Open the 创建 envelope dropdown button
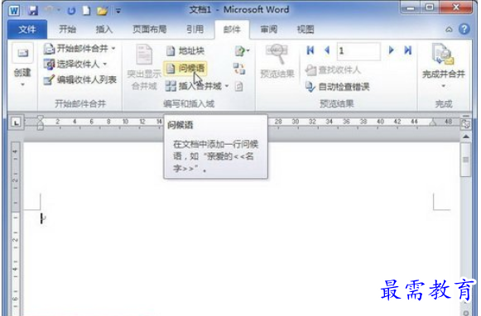Screen dimensions: 481x316 click(x=22, y=65)
